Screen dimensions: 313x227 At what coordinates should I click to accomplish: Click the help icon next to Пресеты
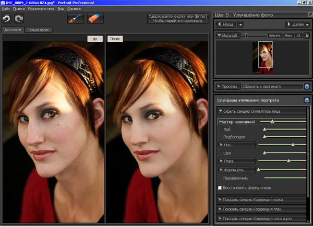307,86
